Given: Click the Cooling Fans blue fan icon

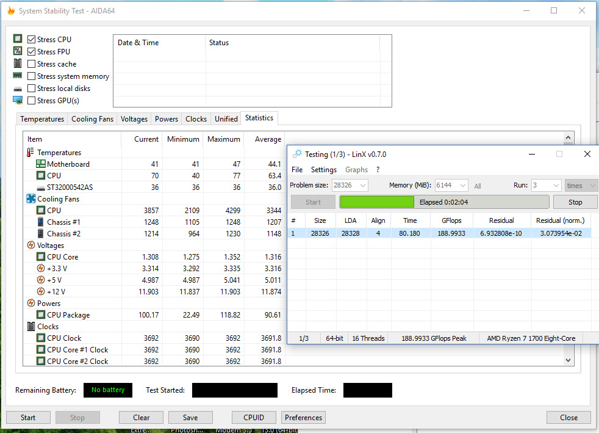Looking at the screenshot, I should click(31, 198).
